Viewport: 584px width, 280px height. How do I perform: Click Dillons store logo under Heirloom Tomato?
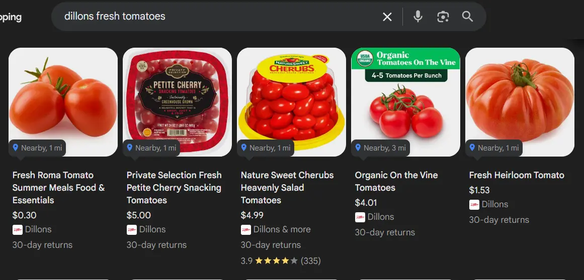(474, 204)
